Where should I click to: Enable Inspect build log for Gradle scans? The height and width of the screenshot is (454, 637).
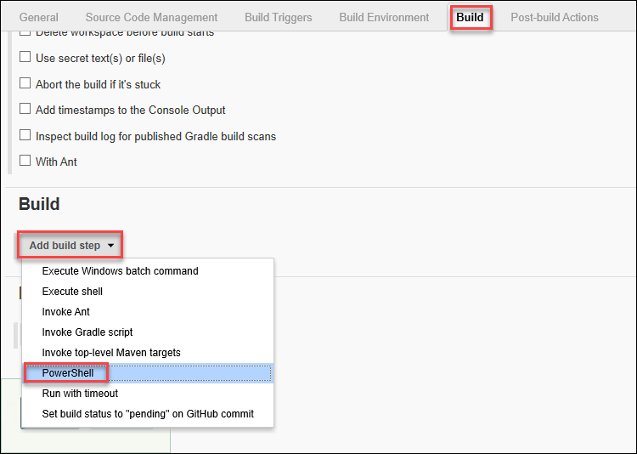[x=25, y=135]
